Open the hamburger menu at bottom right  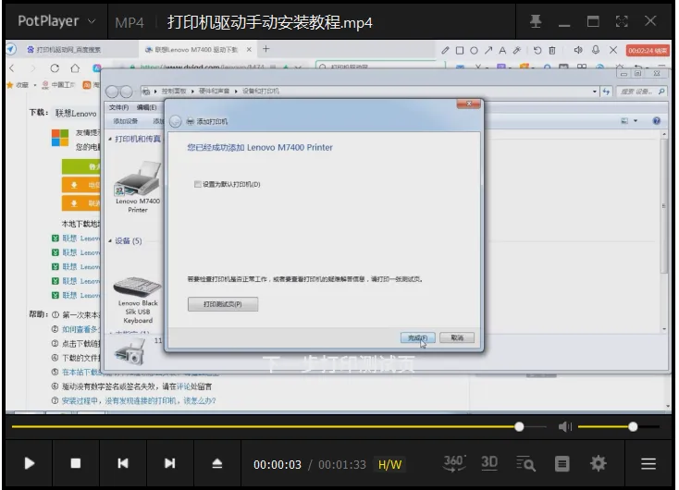click(x=648, y=463)
